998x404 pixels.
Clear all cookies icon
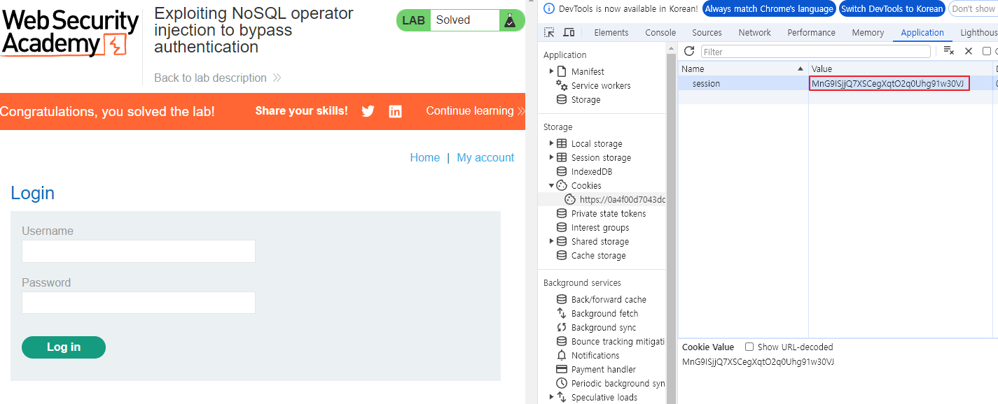pyautogui.click(x=949, y=50)
